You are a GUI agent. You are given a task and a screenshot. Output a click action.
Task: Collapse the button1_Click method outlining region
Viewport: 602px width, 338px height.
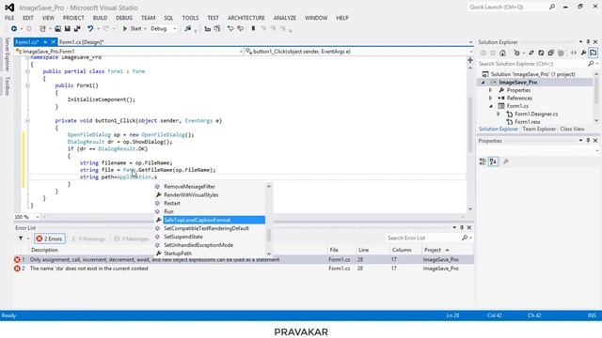tap(27, 121)
